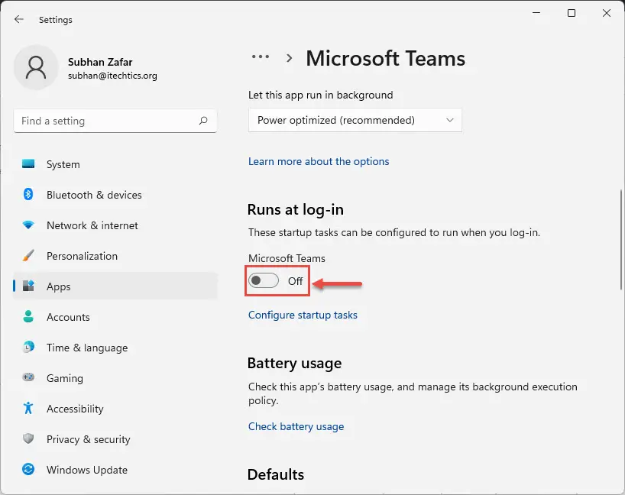Click the Find a setting search box

[x=115, y=121]
